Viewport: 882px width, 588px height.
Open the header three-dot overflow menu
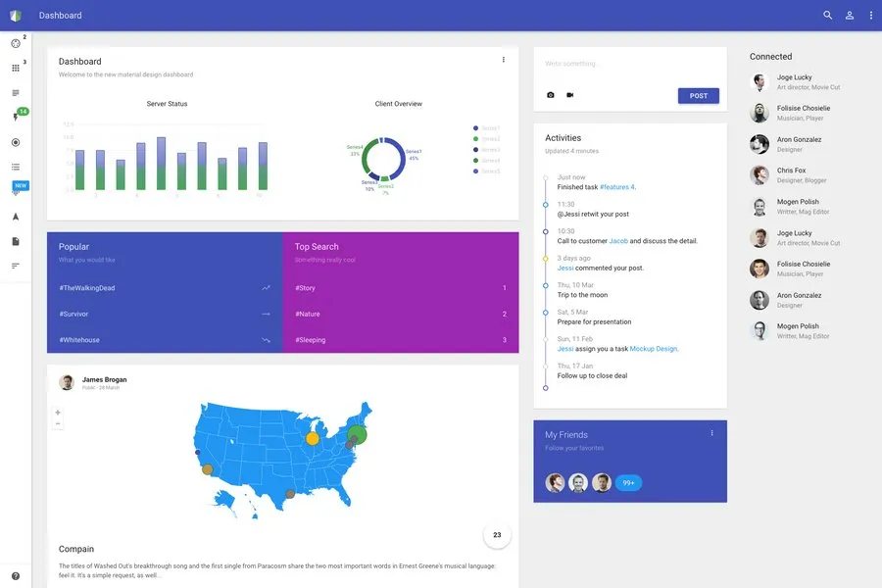(x=870, y=16)
